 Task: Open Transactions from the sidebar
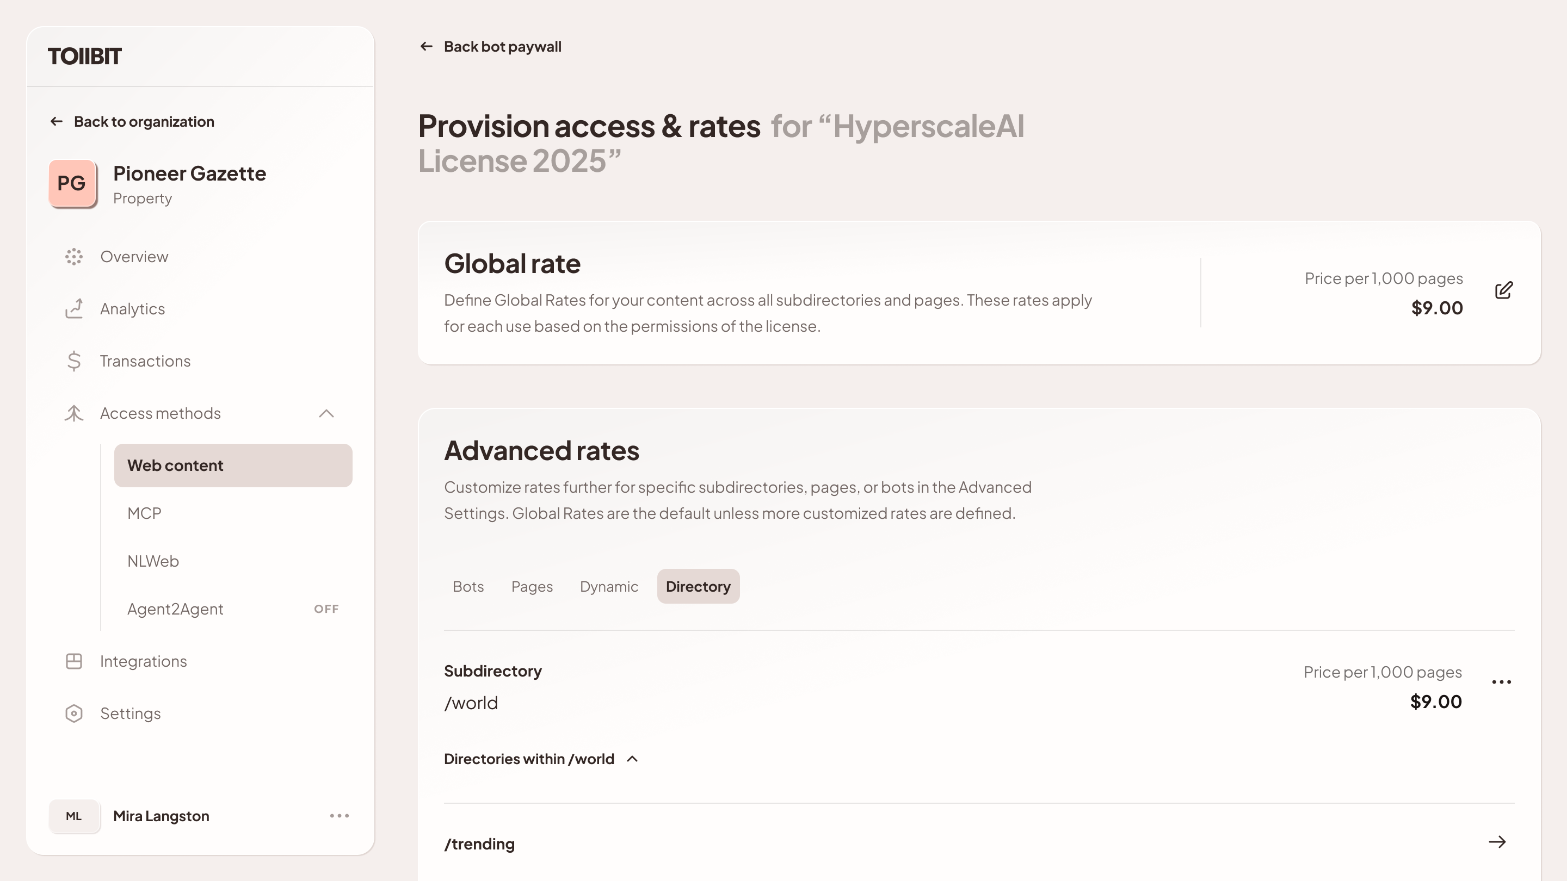pyautogui.click(x=145, y=361)
